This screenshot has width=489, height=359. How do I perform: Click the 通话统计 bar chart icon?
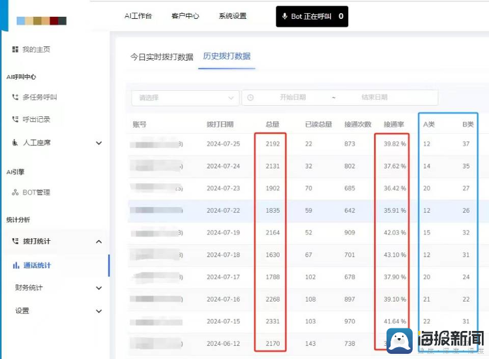pos(16,266)
